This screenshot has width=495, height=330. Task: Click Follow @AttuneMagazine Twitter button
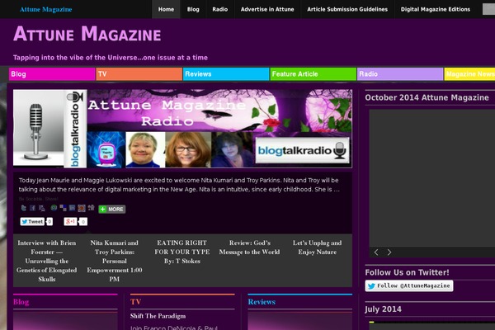pos(409,285)
